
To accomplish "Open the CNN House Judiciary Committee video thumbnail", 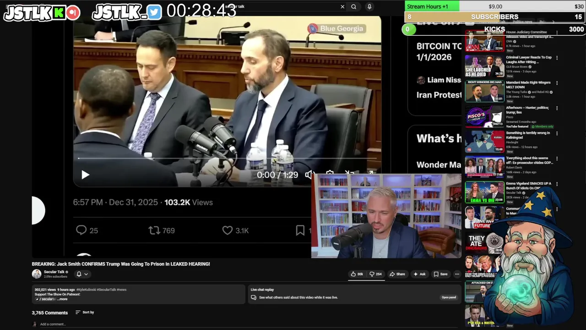I will point(484,41).
